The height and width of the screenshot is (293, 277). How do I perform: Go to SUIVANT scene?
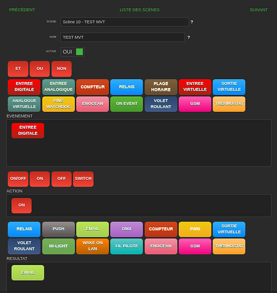point(259,10)
